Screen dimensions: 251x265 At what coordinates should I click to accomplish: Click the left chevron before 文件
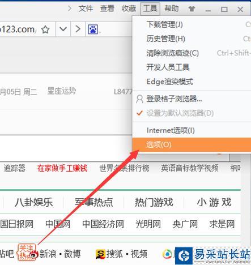click(x=70, y=8)
